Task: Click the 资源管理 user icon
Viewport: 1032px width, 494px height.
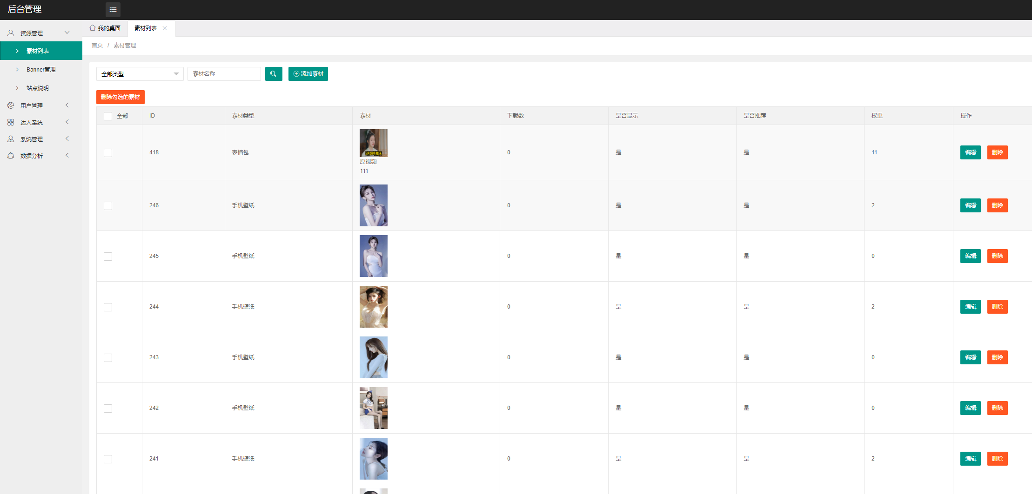Action: pyautogui.click(x=11, y=33)
